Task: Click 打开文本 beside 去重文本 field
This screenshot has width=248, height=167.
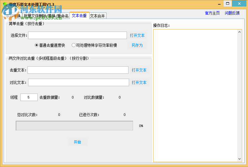Action: pyautogui.click(x=139, y=70)
